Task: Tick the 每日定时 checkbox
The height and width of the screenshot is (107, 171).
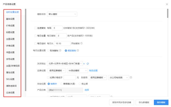Action: click(x=35, y=43)
